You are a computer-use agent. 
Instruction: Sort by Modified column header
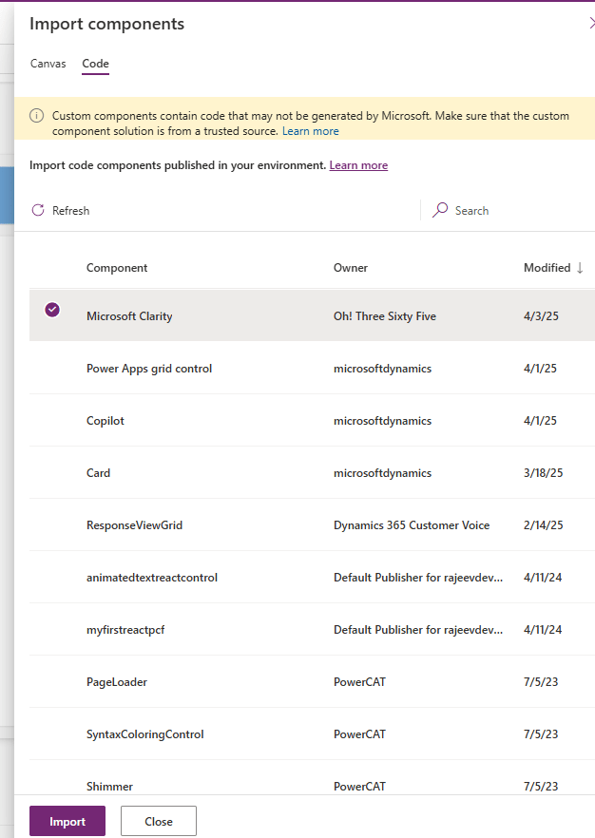click(547, 268)
